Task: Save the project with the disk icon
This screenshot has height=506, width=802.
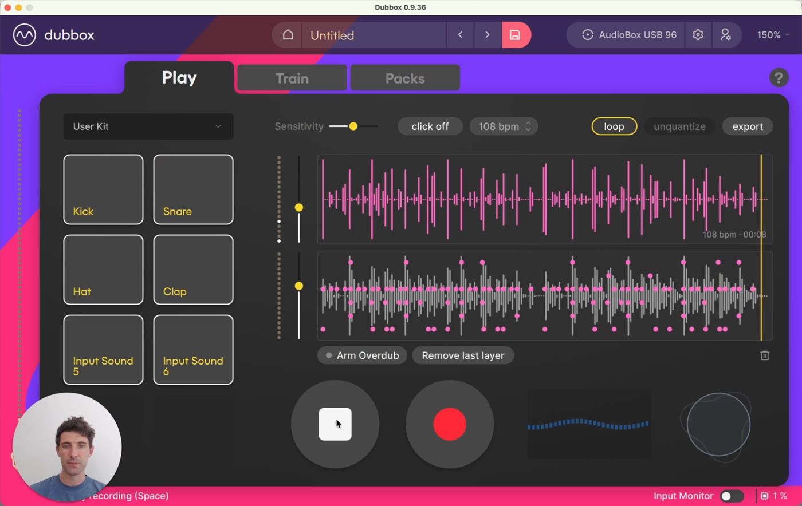Action: click(516, 35)
